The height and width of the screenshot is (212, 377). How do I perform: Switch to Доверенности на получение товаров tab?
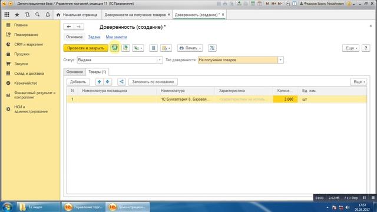[135, 15]
